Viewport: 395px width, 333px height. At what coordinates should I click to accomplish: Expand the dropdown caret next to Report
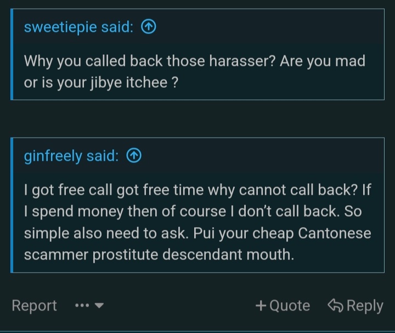coord(99,306)
